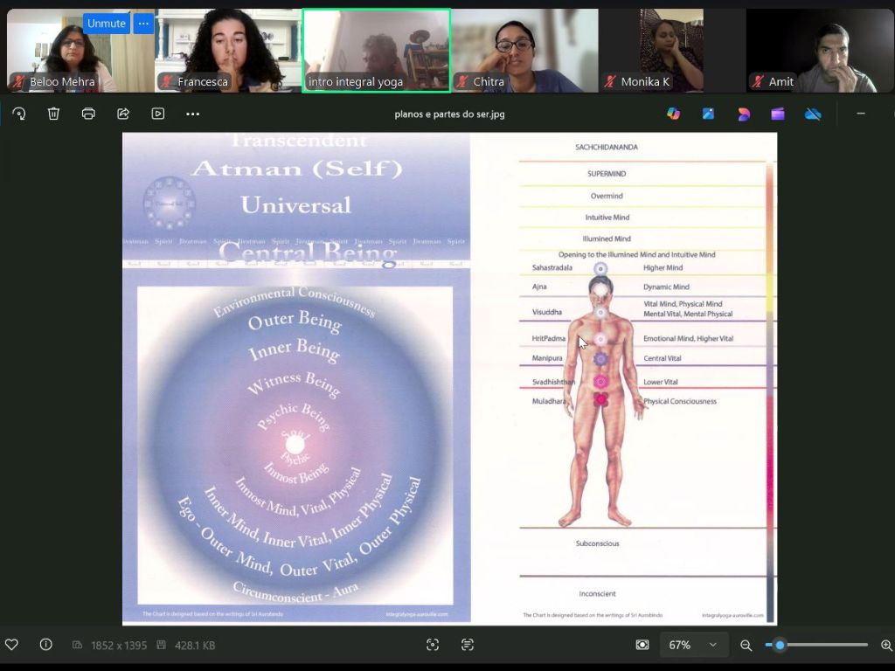Share the image using the share icon
895x671 pixels.
pos(123,114)
